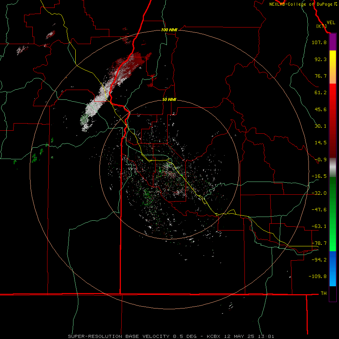Click the [KT] units label
This screenshot has height=339, width=339.
pyautogui.click(x=321, y=26)
